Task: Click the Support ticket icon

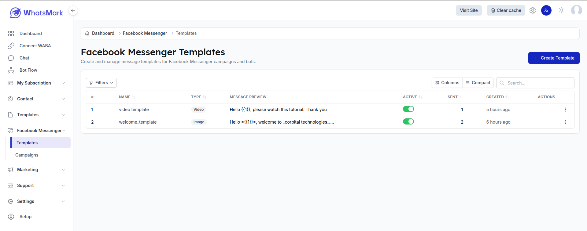Action: 10,186
